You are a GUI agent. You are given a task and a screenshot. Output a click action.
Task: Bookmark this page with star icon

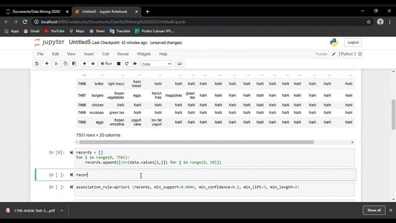[x=369, y=22]
